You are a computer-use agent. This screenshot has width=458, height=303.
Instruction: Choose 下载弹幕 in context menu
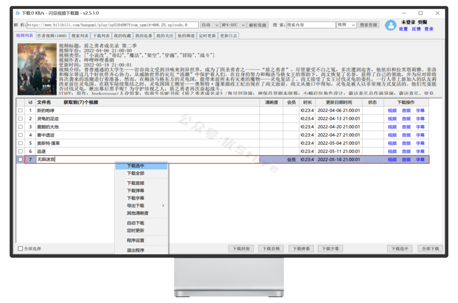(x=141, y=191)
